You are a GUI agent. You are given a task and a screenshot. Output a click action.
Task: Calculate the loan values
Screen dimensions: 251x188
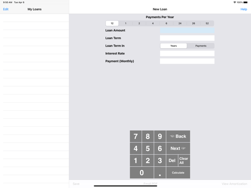[x=178, y=173]
